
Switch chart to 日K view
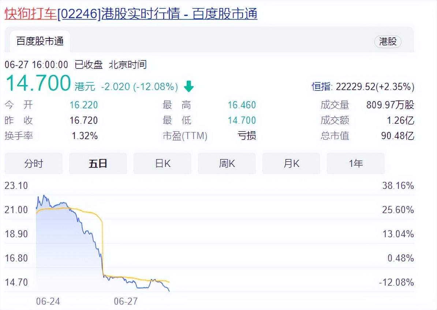click(x=163, y=163)
